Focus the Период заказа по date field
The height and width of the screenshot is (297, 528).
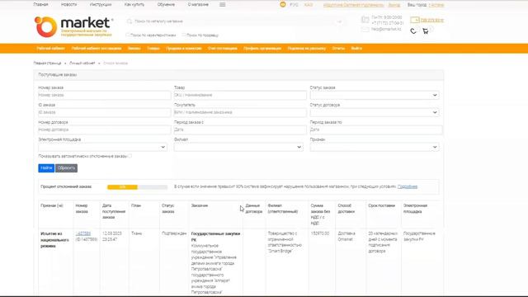pyautogui.click(x=376, y=130)
